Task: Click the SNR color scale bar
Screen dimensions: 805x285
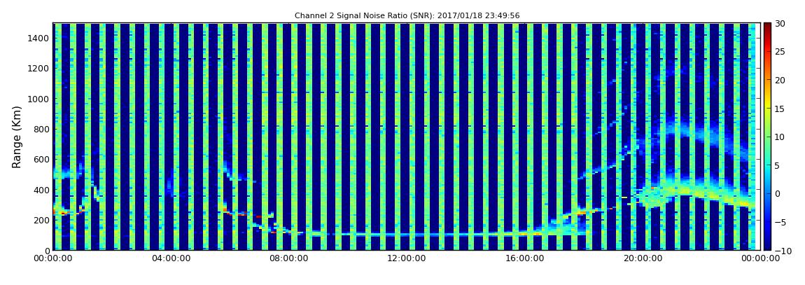Action: tap(767, 137)
